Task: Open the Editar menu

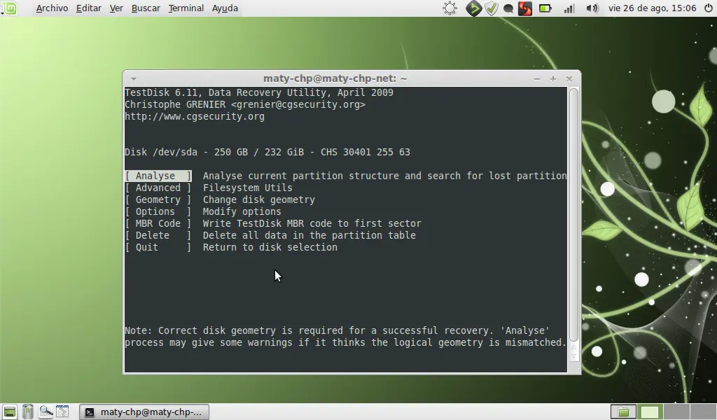Action: point(89,8)
